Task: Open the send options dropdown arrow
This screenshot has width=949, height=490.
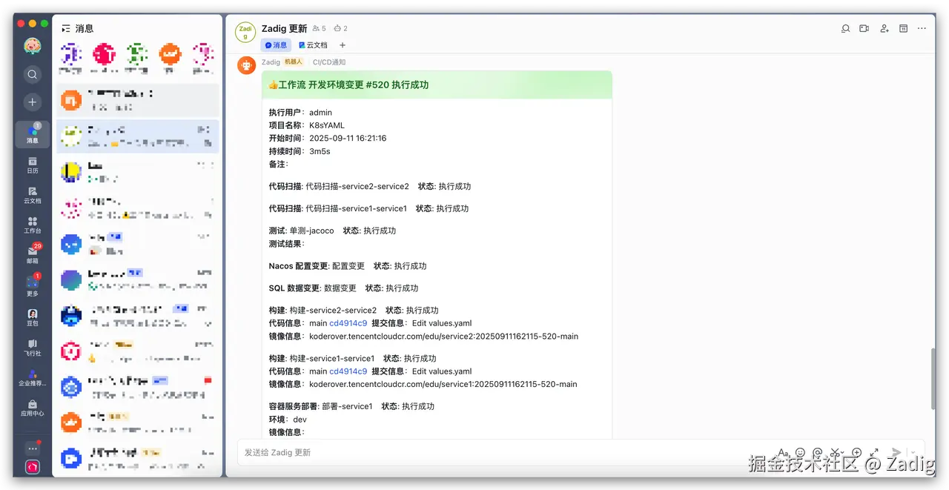Action: [x=913, y=452]
